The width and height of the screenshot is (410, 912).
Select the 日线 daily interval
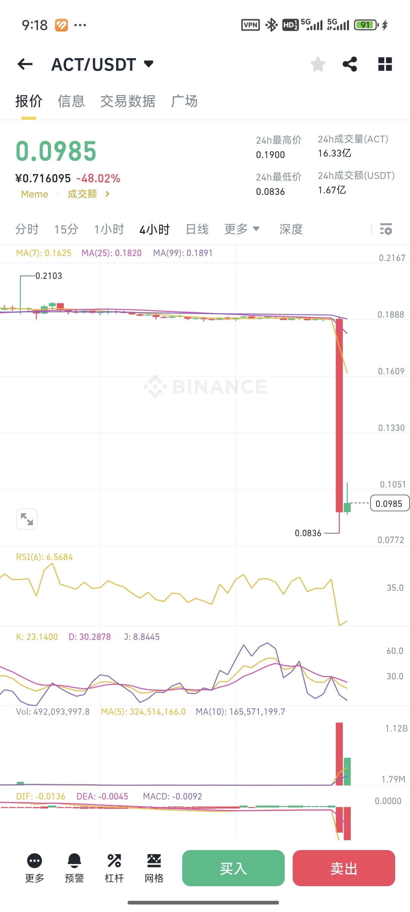197,230
